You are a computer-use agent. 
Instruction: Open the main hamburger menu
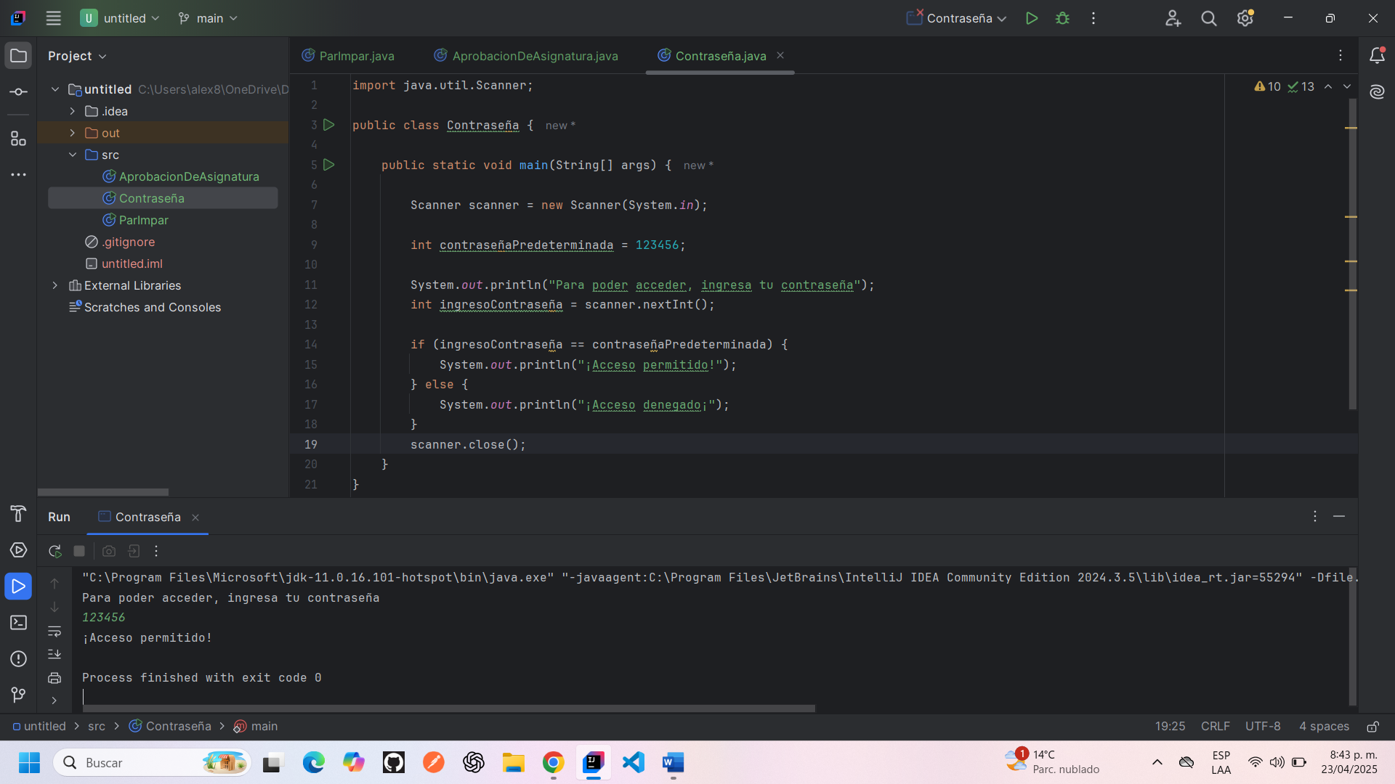[x=53, y=18]
